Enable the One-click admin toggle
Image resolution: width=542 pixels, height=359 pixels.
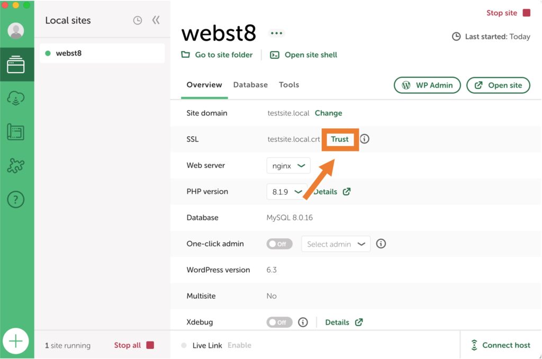(279, 244)
